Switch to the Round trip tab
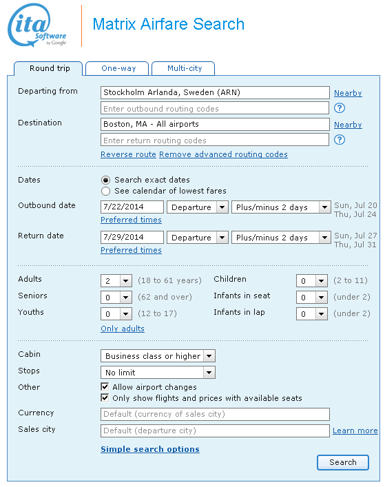The image size is (385, 487). pos(48,68)
